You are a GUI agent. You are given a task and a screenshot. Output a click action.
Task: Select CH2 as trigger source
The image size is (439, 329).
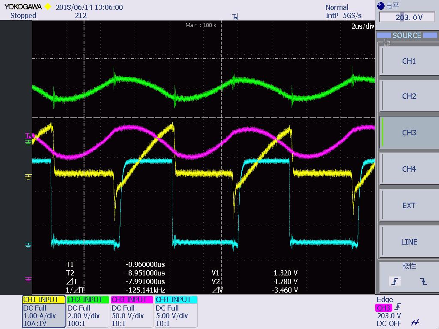(409, 96)
